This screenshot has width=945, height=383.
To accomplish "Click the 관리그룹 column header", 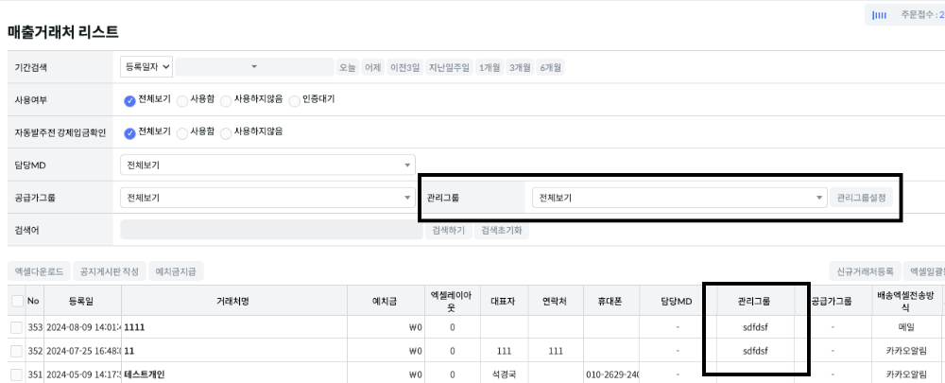I will click(x=756, y=301).
